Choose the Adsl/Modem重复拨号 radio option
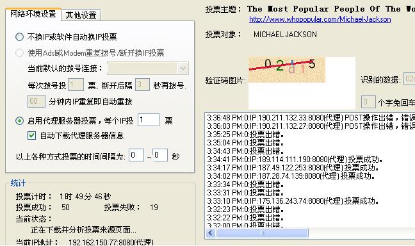The height and width of the screenshot is (246, 415). point(19,53)
